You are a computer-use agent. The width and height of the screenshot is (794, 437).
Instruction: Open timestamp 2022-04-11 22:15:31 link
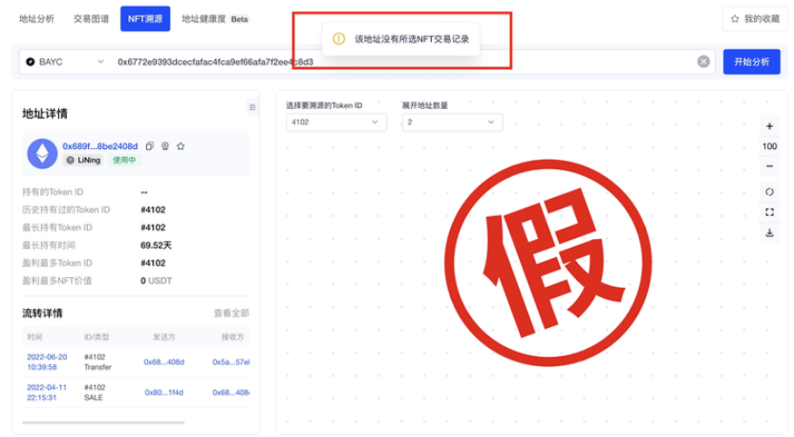pyautogui.click(x=47, y=392)
